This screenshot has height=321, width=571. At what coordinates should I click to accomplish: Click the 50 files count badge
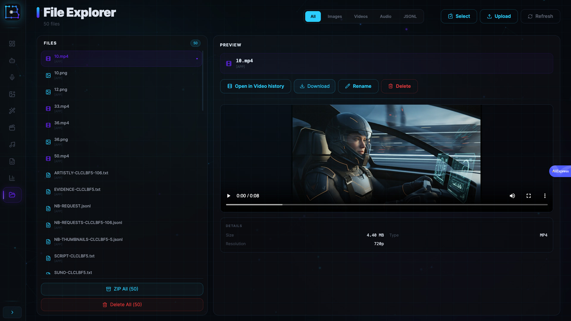(195, 43)
